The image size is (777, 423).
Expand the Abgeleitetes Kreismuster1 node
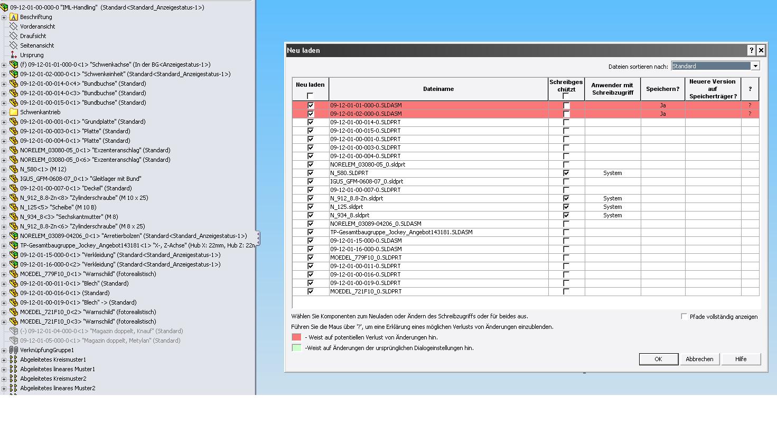[4, 360]
